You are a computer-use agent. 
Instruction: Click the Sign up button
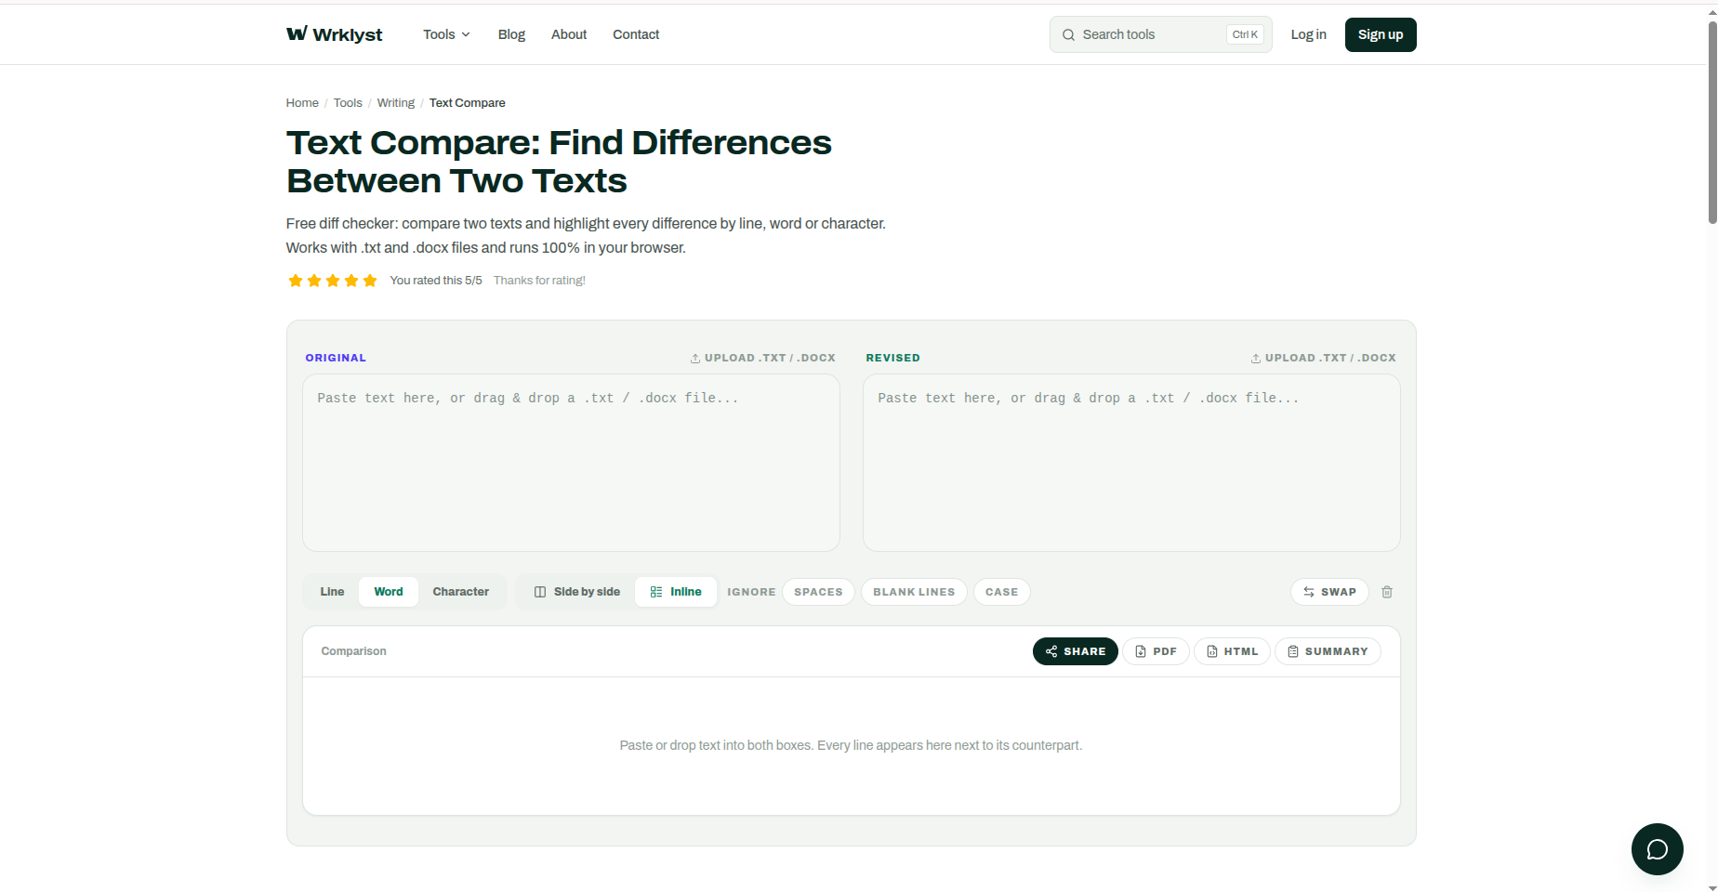(x=1381, y=34)
